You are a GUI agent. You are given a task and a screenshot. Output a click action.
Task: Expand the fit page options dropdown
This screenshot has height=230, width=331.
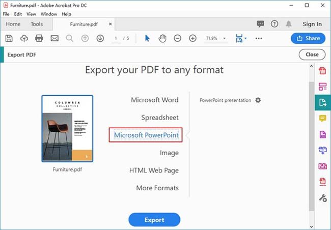pyautogui.click(x=245, y=38)
